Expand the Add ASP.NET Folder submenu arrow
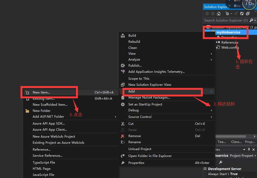This screenshot has width=257, height=178. [115, 117]
